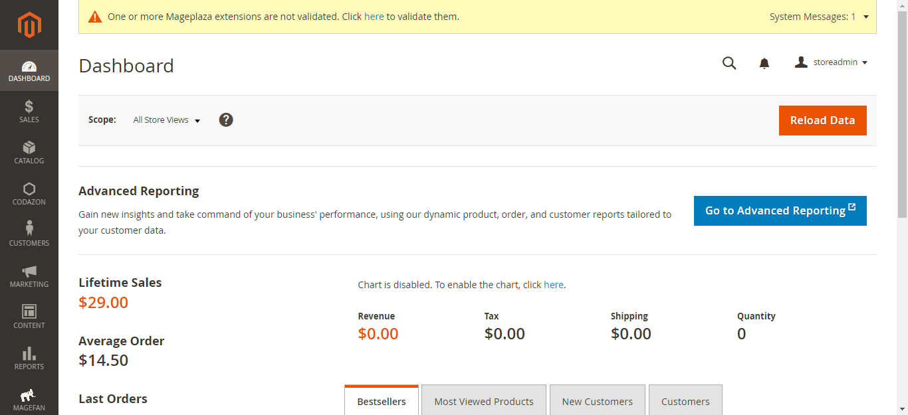Open the Reports sidebar menu
Screen dimensions: 908x415
pos(29,358)
